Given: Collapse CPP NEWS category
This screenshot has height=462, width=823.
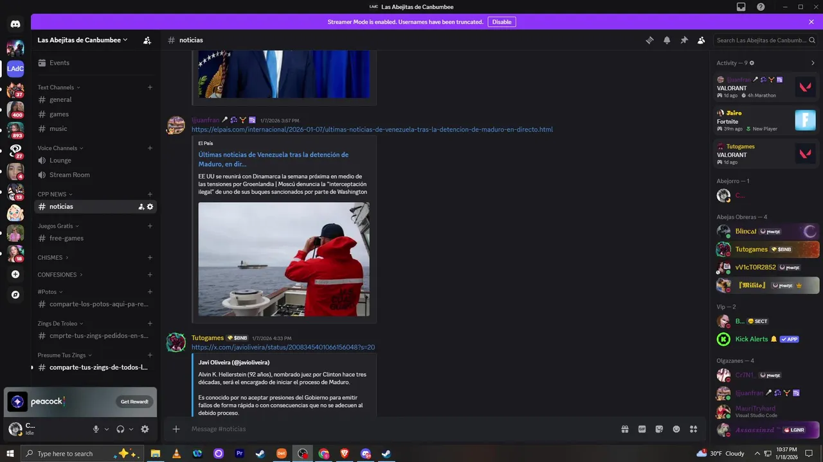Looking at the screenshot, I should [55, 194].
